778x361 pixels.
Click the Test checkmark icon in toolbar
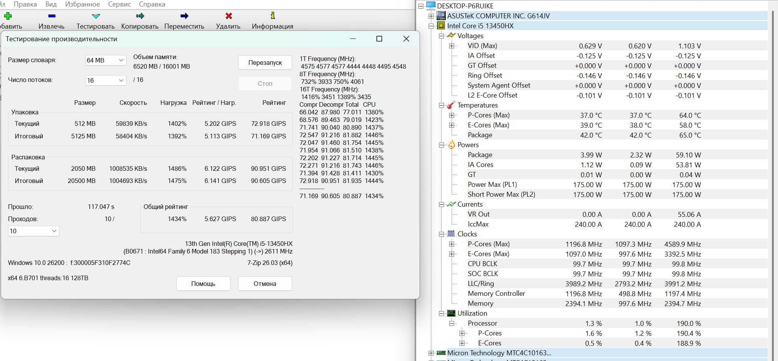(x=96, y=16)
